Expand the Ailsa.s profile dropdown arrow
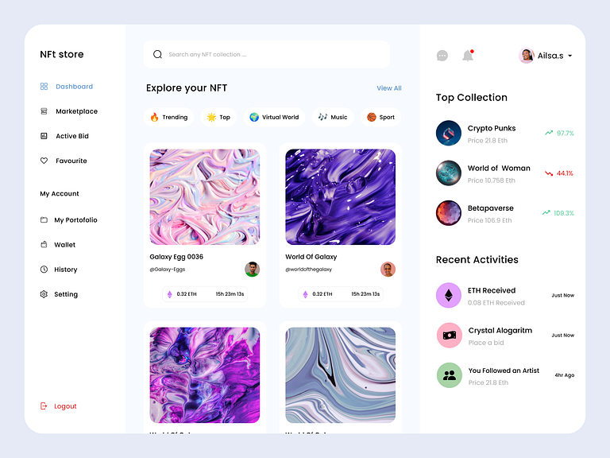610x458 pixels. click(x=570, y=56)
